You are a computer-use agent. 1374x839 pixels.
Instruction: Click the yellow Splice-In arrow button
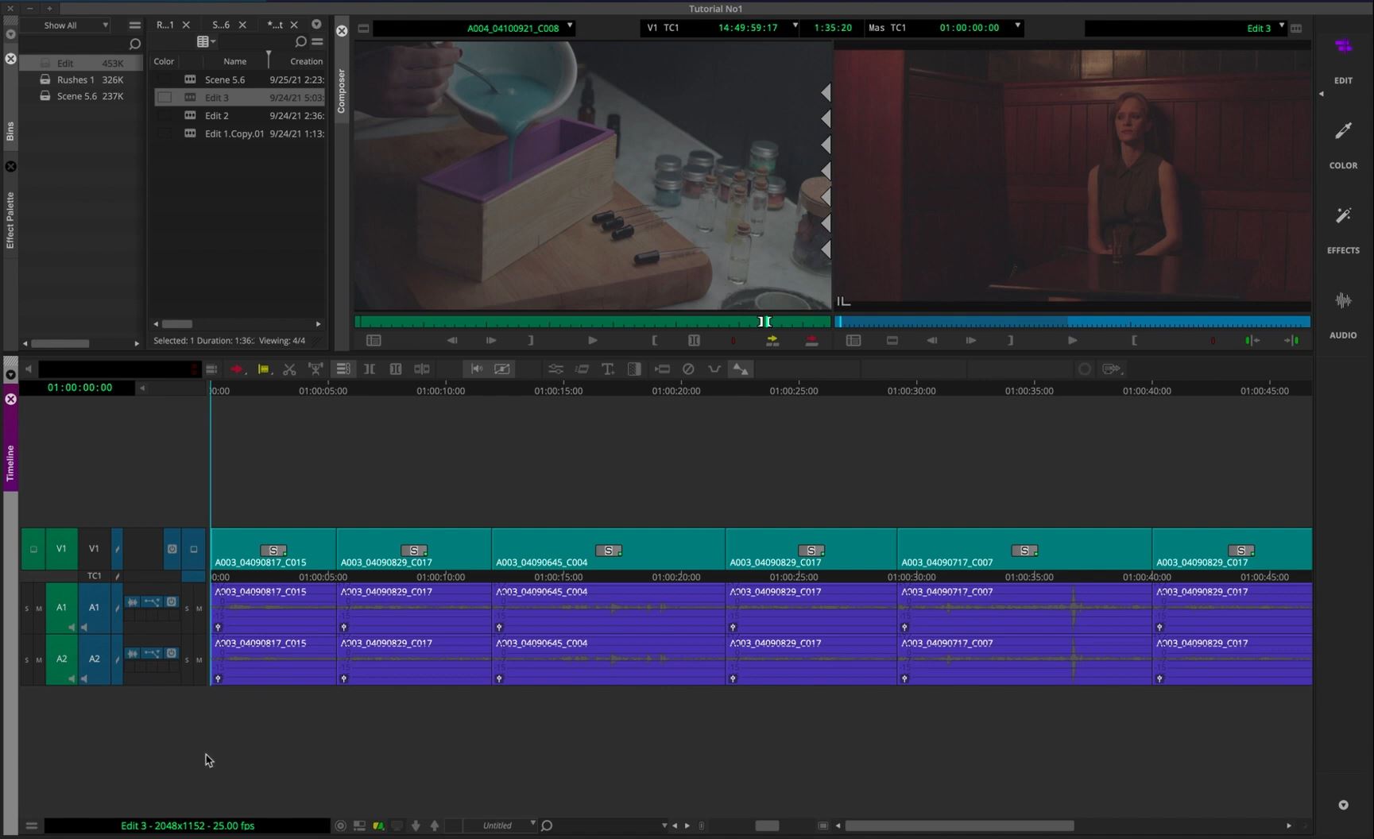point(772,340)
